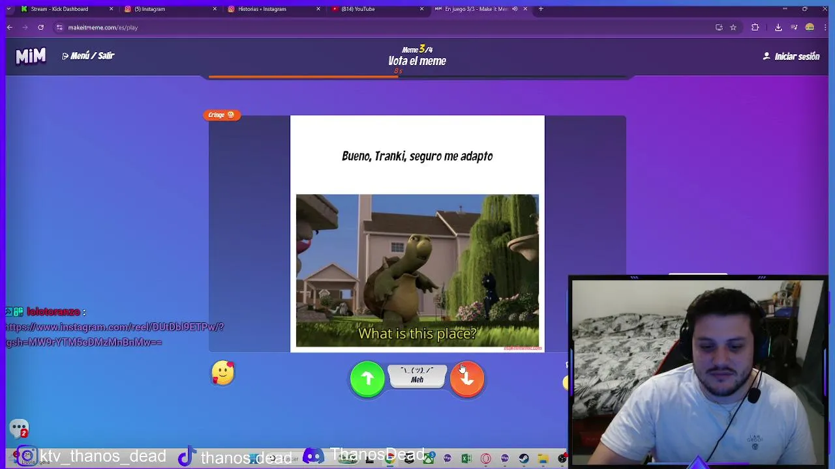Open browser downloads
This screenshot has width=835, height=469.
tap(778, 27)
